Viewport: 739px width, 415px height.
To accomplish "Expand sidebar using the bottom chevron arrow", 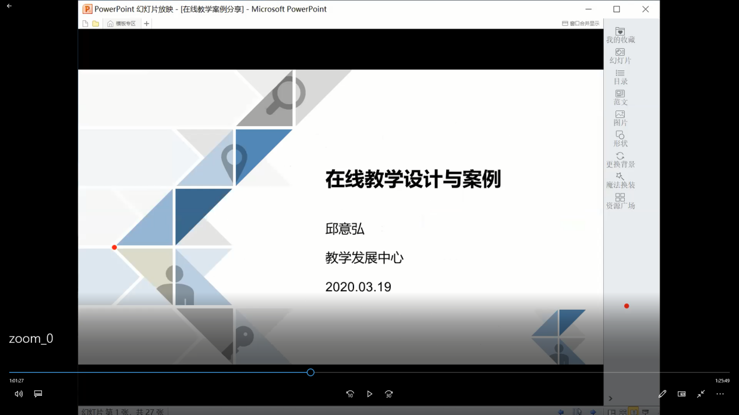I will [610, 399].
